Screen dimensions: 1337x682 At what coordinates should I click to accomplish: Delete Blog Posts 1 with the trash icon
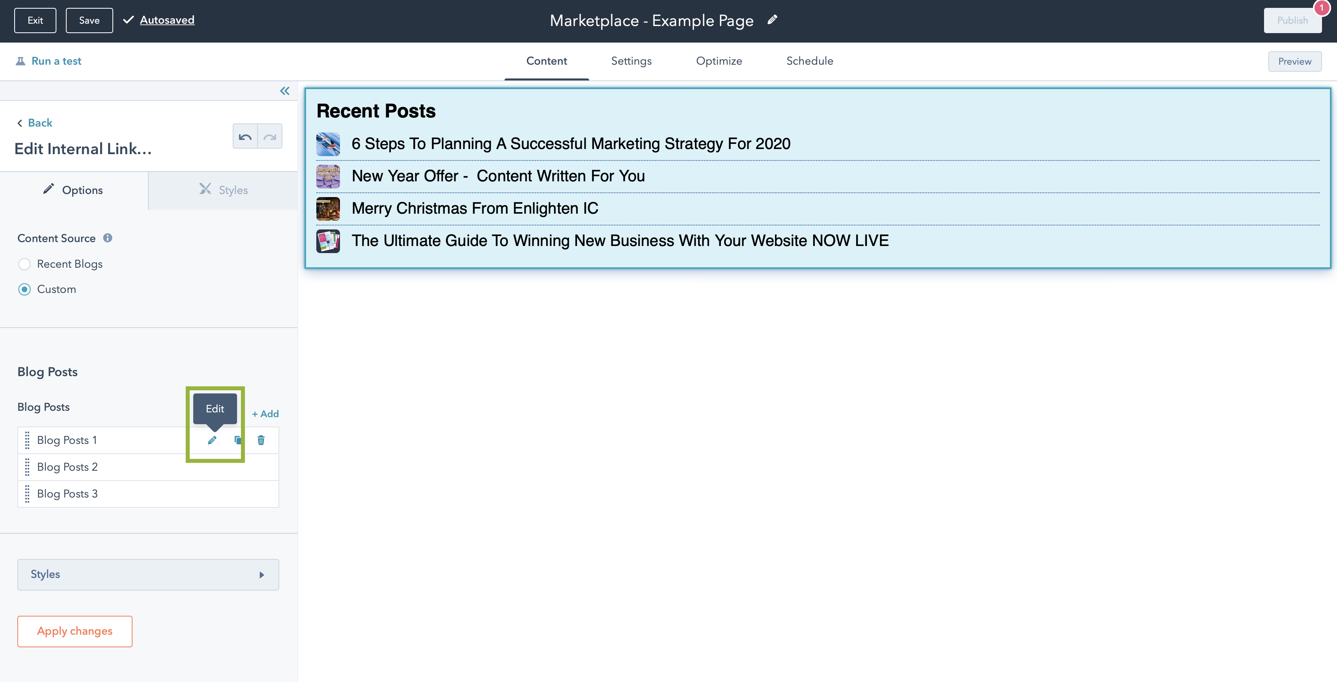(x=261, y=440)
